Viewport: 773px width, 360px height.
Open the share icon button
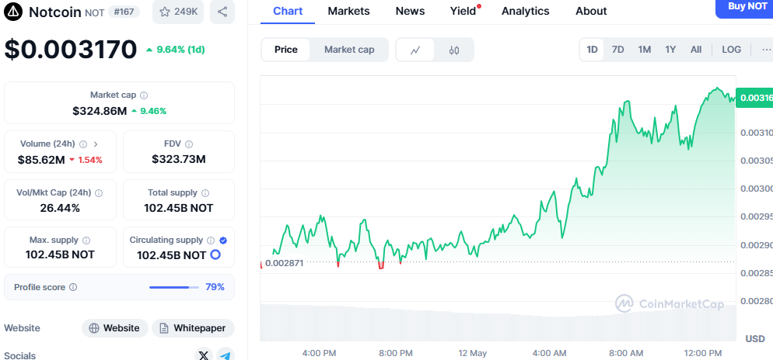(222, 12)
